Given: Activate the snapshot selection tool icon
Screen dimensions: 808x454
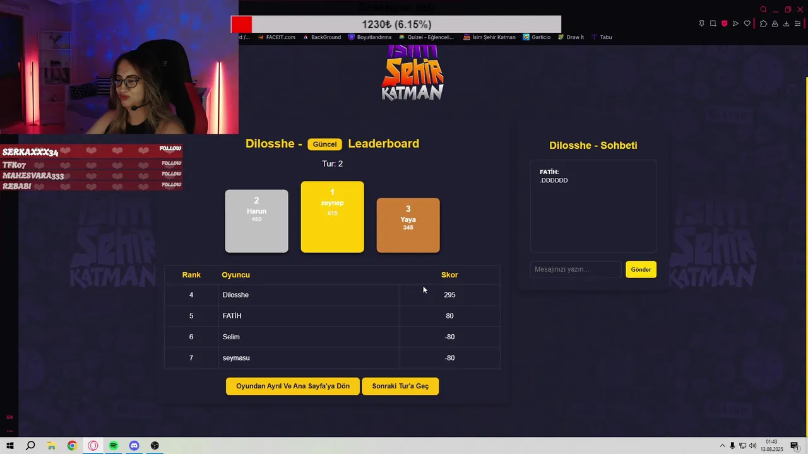Looking at the screenshot, I should coord(713,23).
